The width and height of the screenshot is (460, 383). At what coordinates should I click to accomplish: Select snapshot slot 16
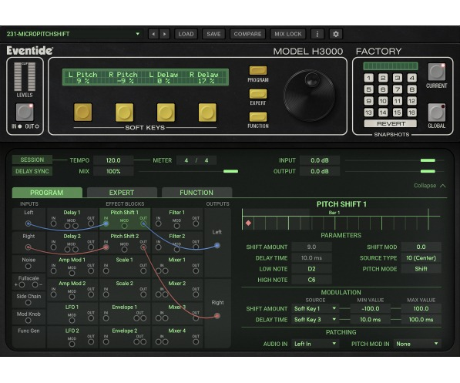tap(411, 113)
